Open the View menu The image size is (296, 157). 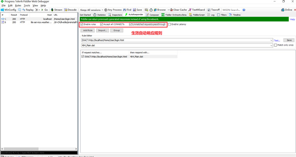pos(35,5)
